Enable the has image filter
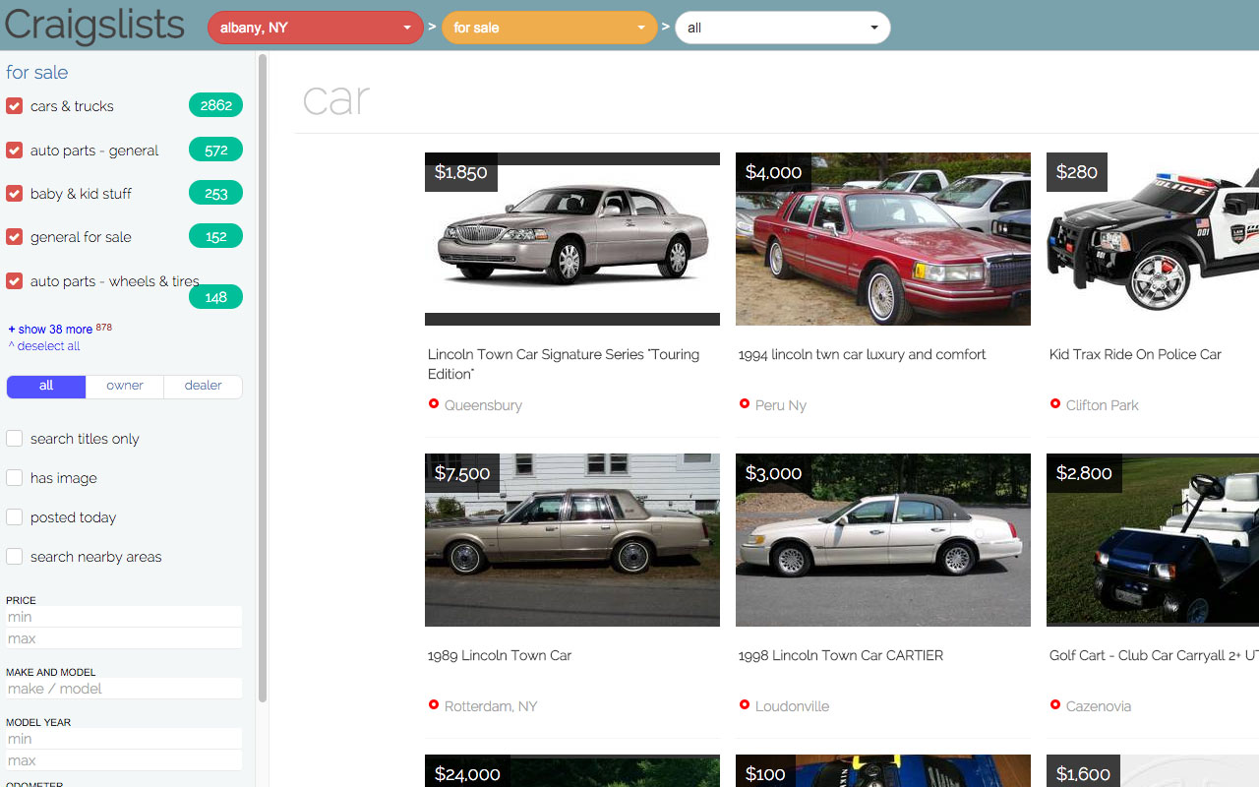The image size is (1259, 787). (15, 477)
